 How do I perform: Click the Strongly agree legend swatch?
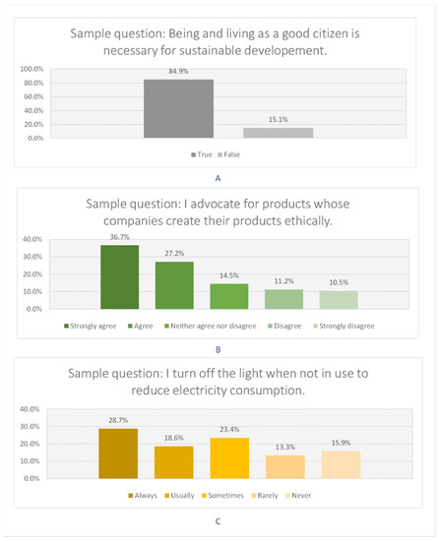[x=66, y=326]
